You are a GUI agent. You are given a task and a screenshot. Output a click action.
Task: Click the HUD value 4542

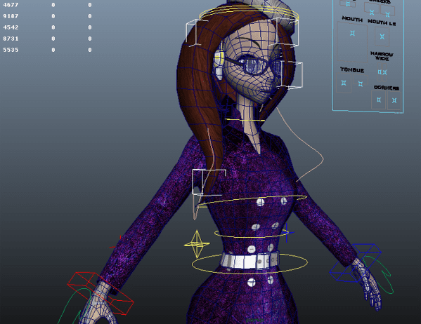[x=11, y=27]
